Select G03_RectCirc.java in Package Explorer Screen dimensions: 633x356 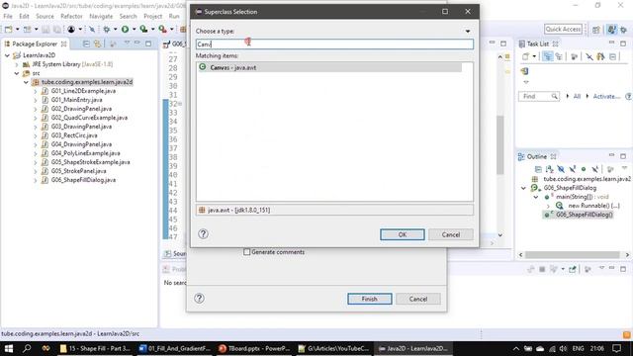(74, 135)
